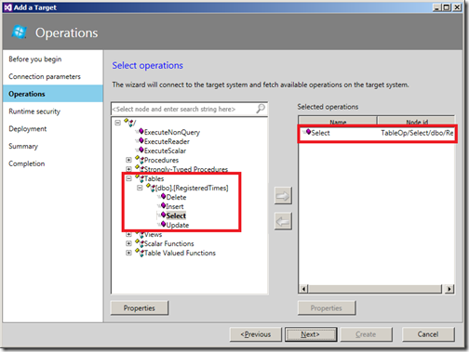Click the Select name in Selected operations
Viewport: 469px width, 352px height.
pos(320,133)
